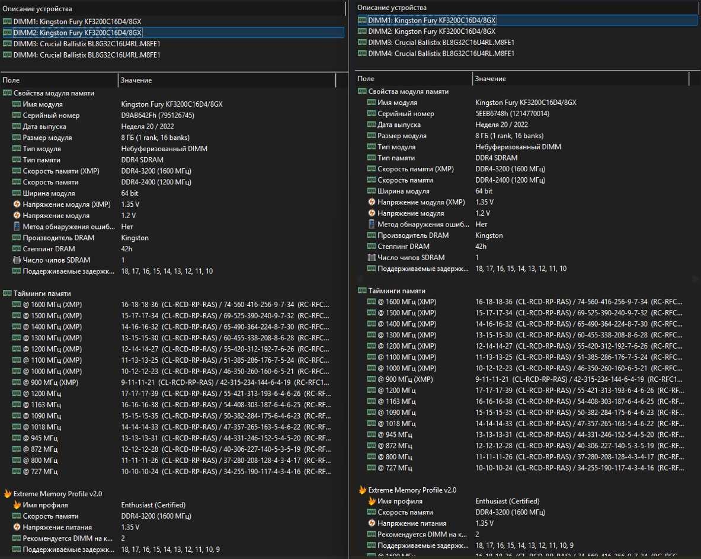
Task: Click right panel 'Дата выпуска' row icon
Action: point(372,124)
